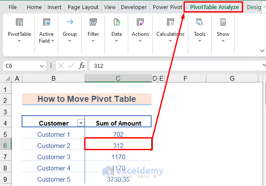Click the formula bar enter checkmark
266x186 pixels.
click(71, 66)
